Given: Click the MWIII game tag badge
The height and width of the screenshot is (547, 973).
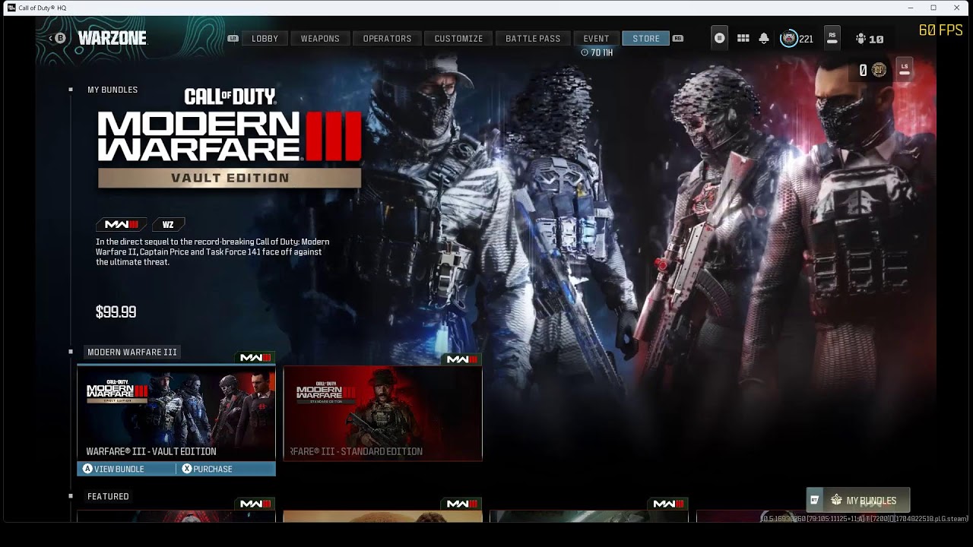Looking at the screenshot, I should click(x=122, y=224).
